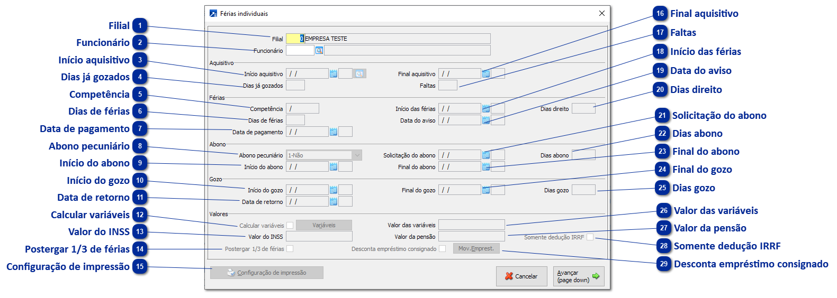Close the Férias individuais window
837x298 pixels.
(602, 13)
